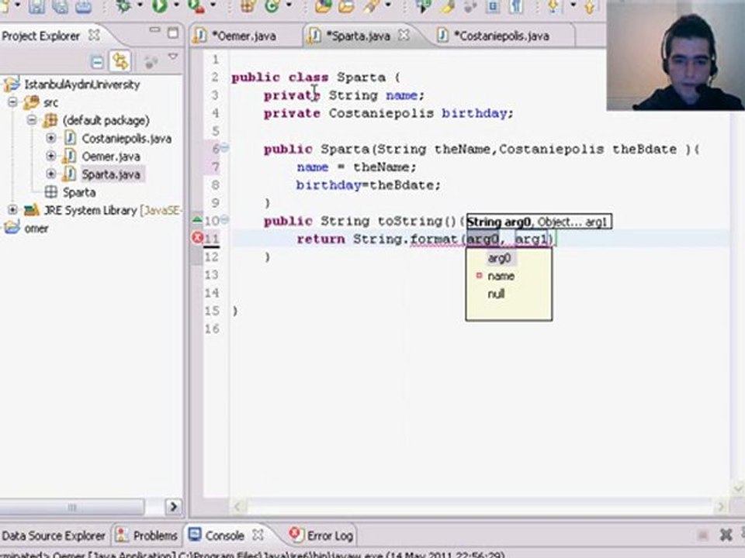Click Collapse All in Project Explorer
This screenshot has height=558, width=745.
point(97,62)
